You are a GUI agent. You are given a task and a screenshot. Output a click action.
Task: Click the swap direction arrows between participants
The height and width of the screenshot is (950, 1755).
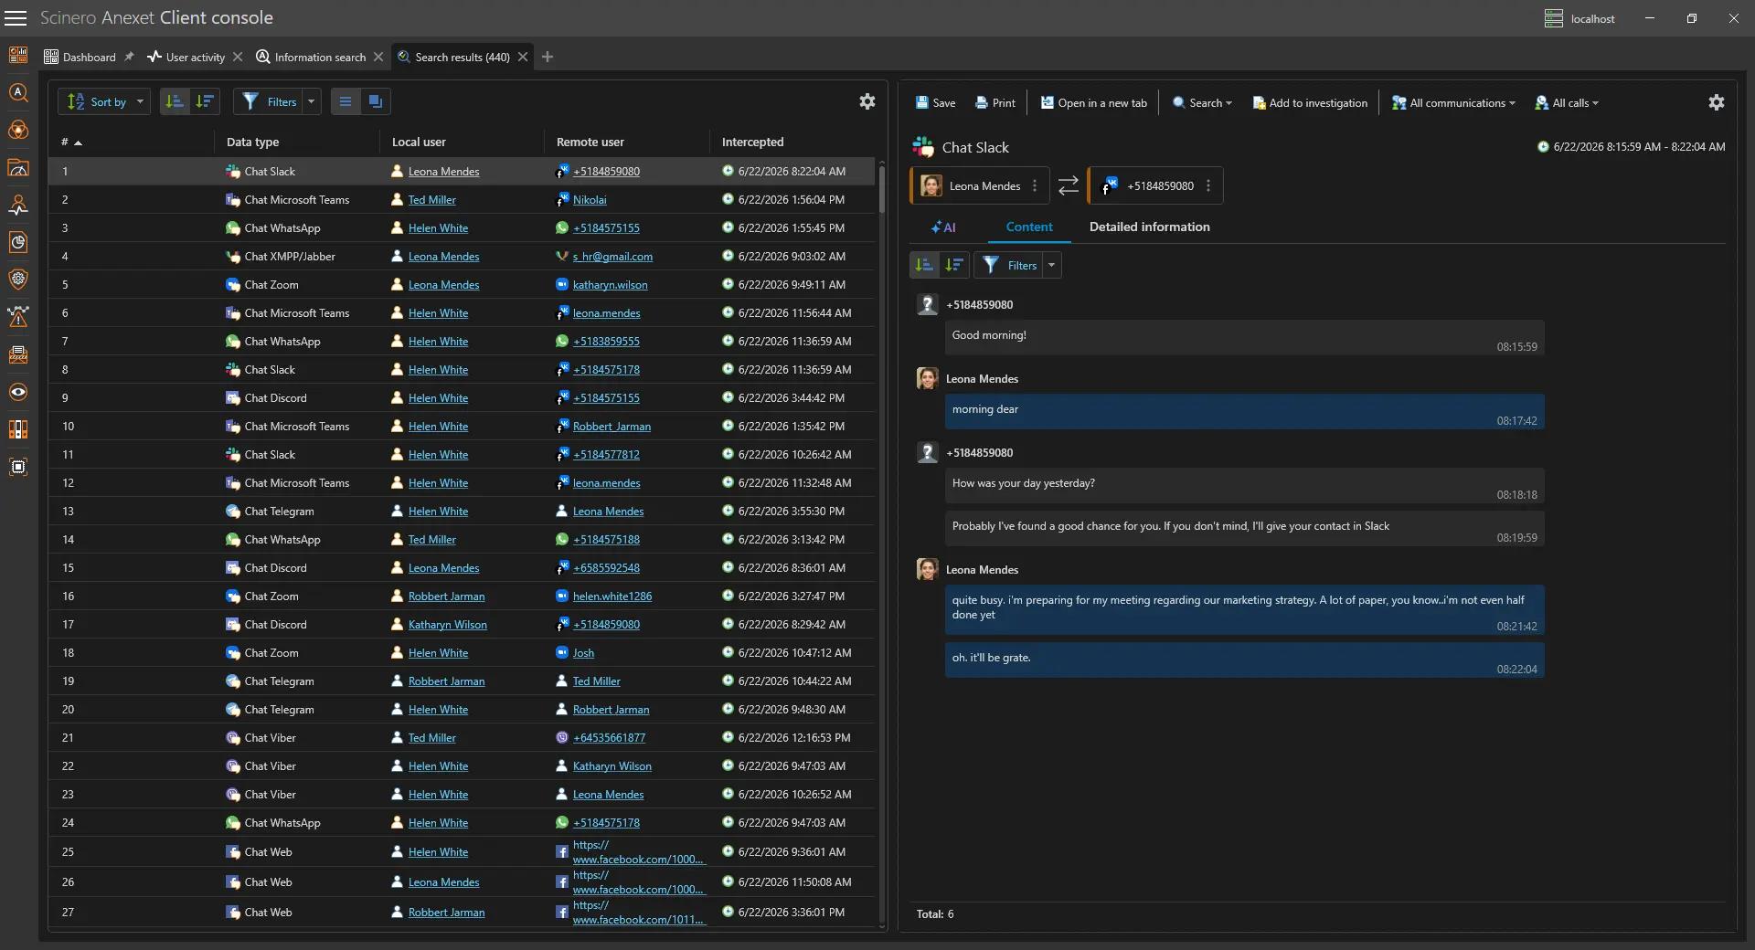point(1068,185)
